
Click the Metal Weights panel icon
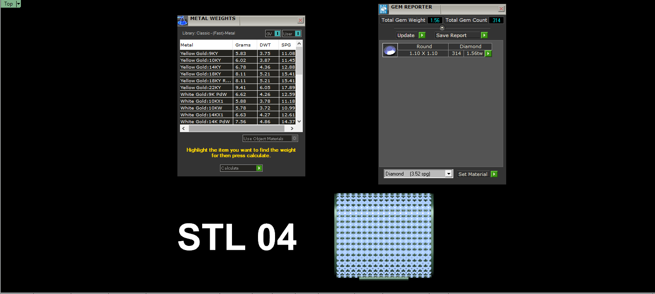click(x=183, y=21)
